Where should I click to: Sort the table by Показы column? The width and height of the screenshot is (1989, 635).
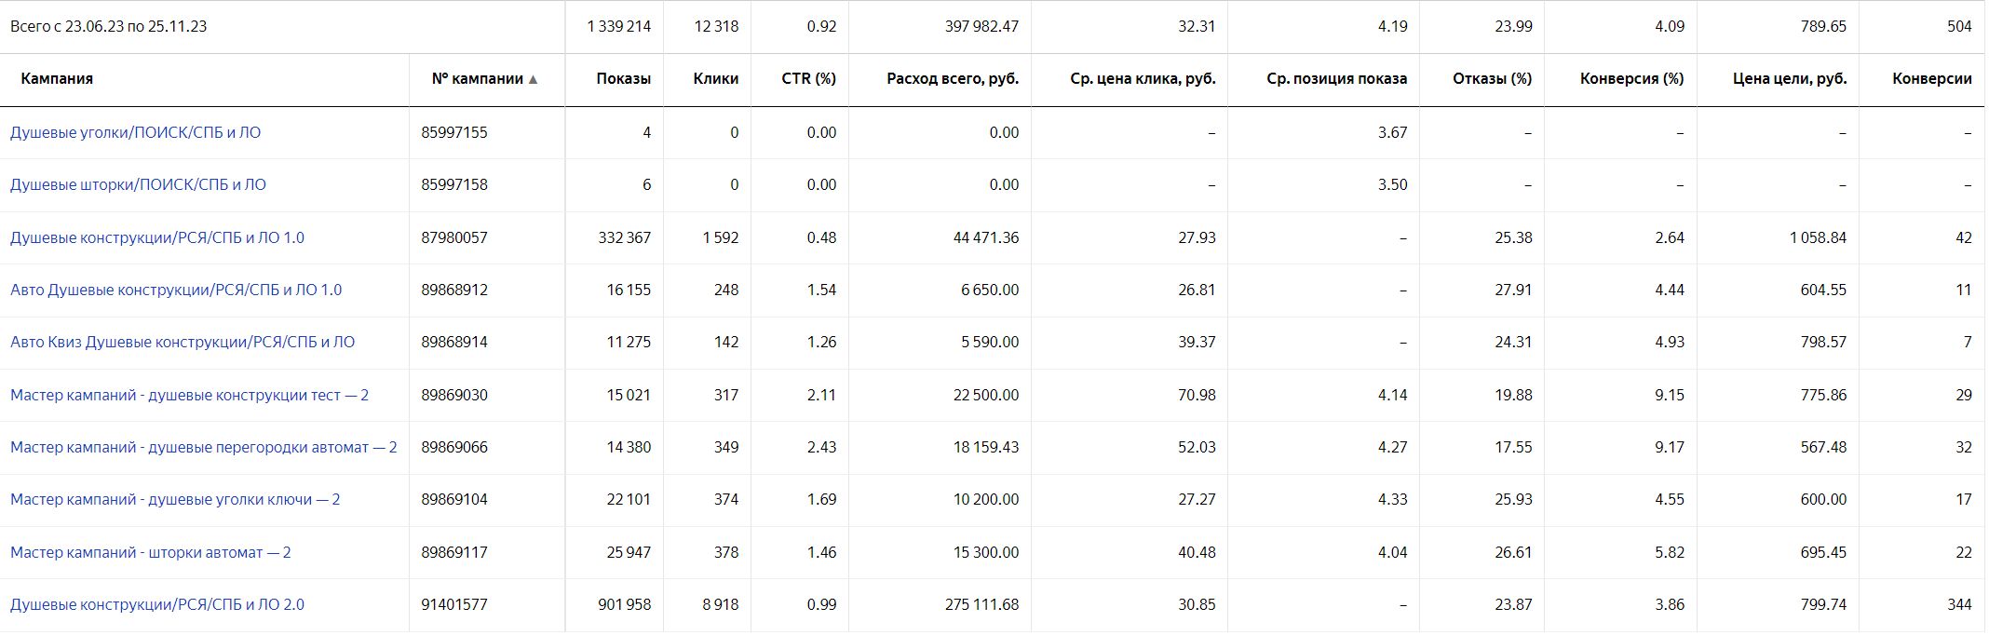[623, 79]
